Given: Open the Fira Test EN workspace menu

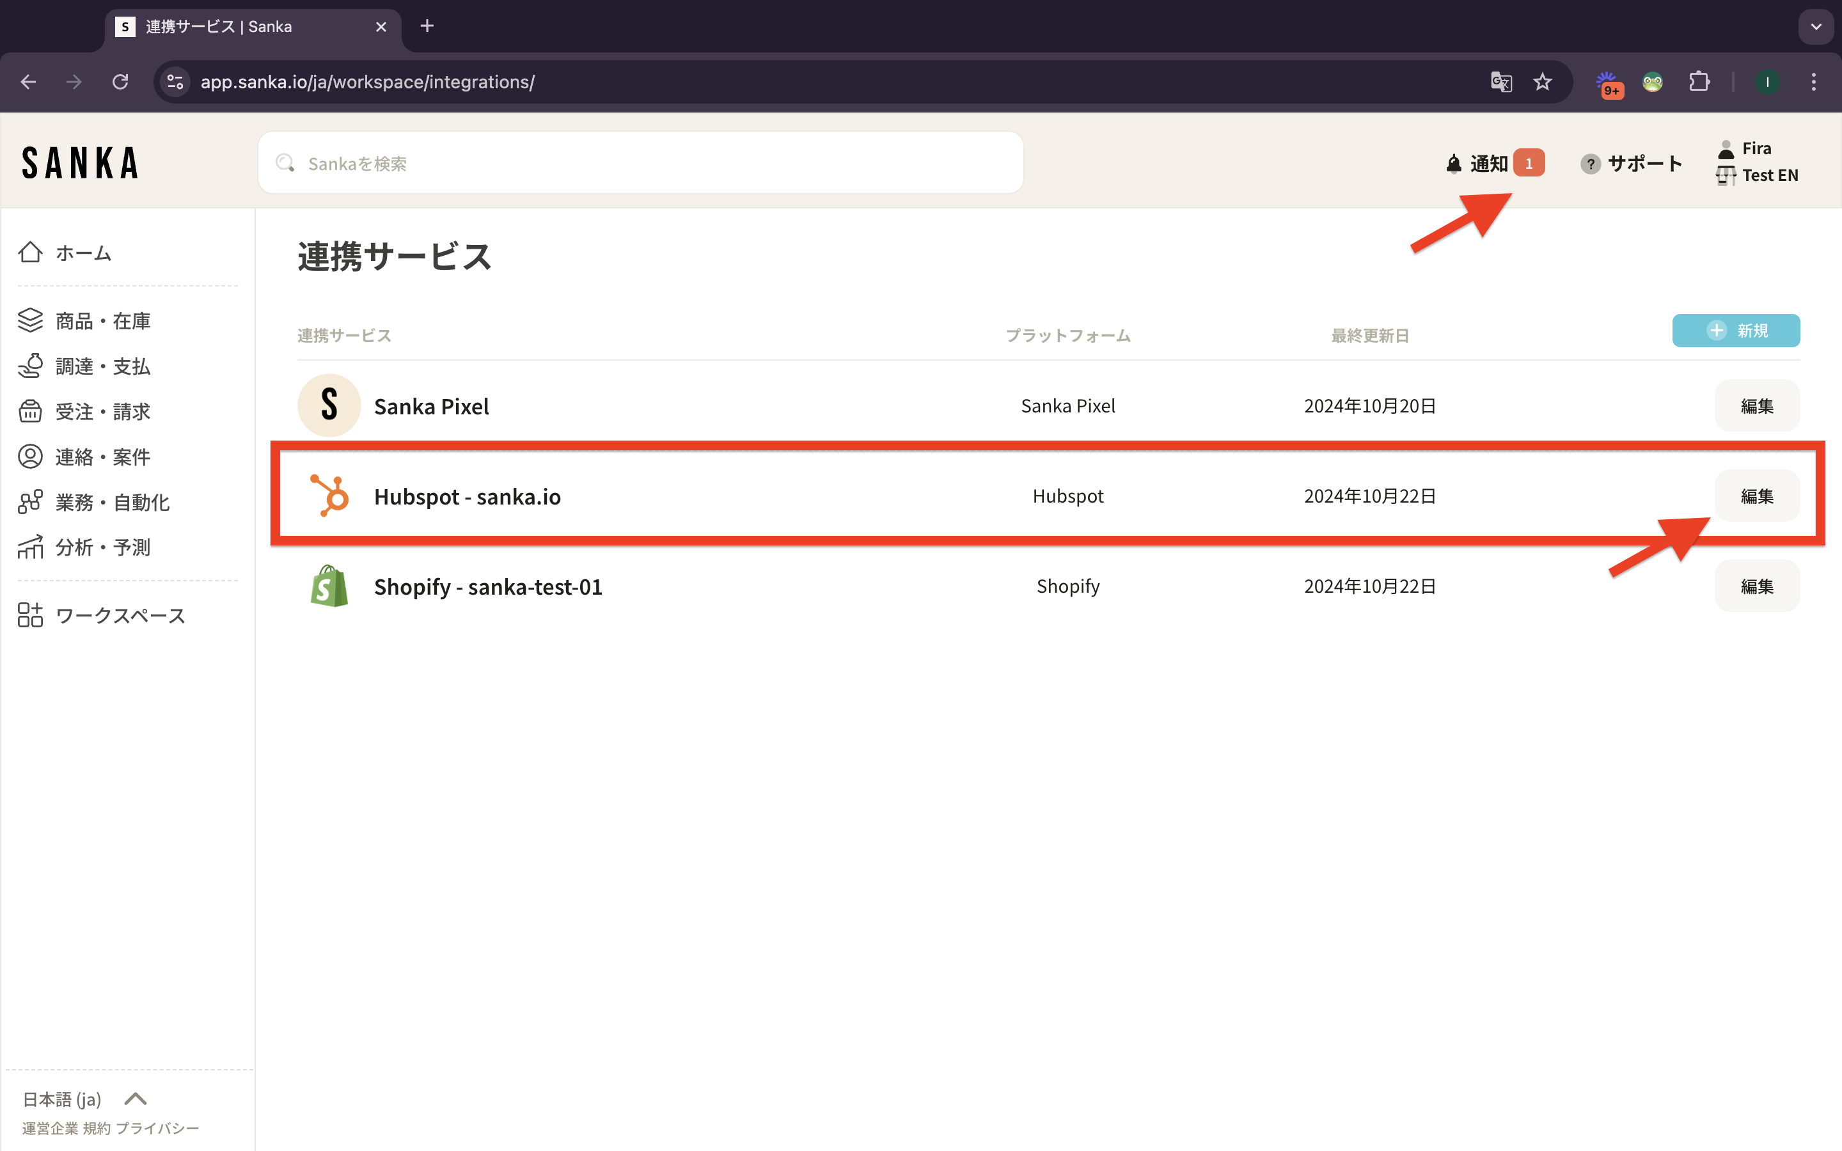Looking at the screenshot, I should (x=1757, y=162).
